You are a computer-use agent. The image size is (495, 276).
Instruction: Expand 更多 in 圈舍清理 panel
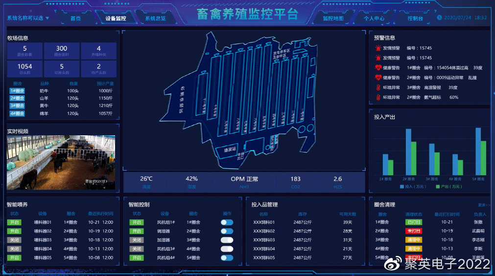pyautogui.click(x=484, y=205)
